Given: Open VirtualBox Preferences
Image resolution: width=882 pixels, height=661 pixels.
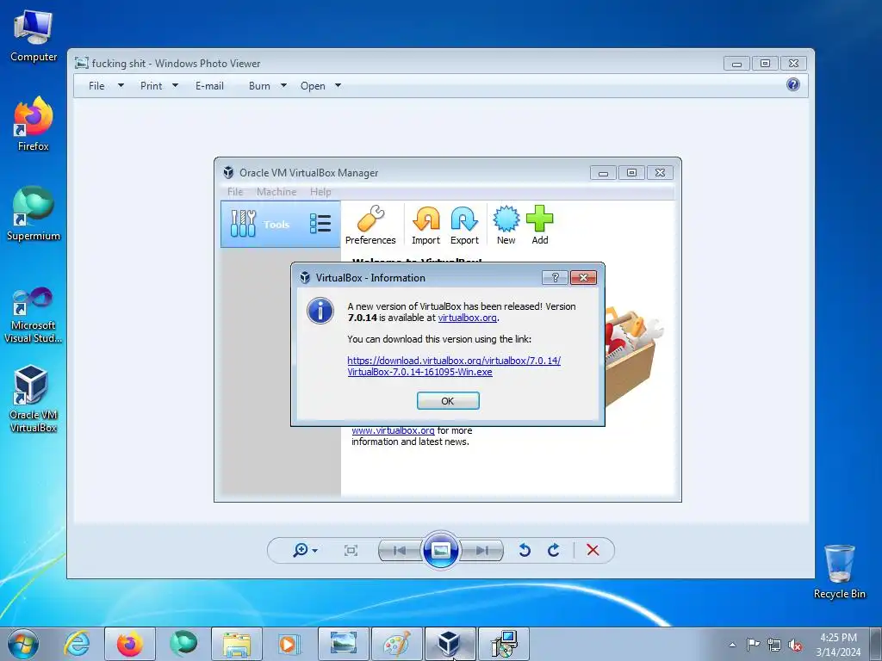Looking at the screenshot, I should point(370,225).
